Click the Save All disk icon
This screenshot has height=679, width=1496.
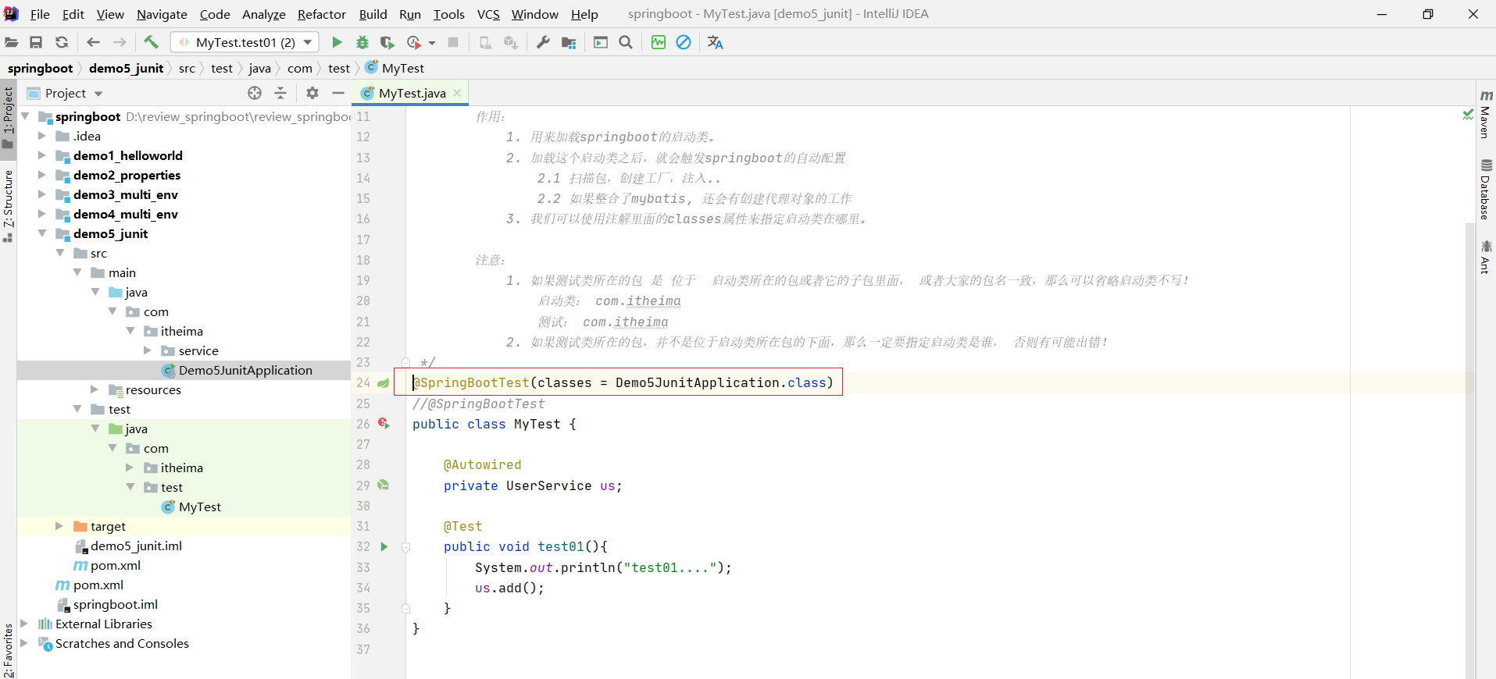pyautogui.click(x=36, y=42)
